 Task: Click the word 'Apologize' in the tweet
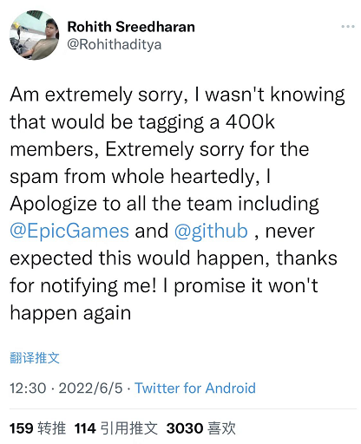click(53, 204)
